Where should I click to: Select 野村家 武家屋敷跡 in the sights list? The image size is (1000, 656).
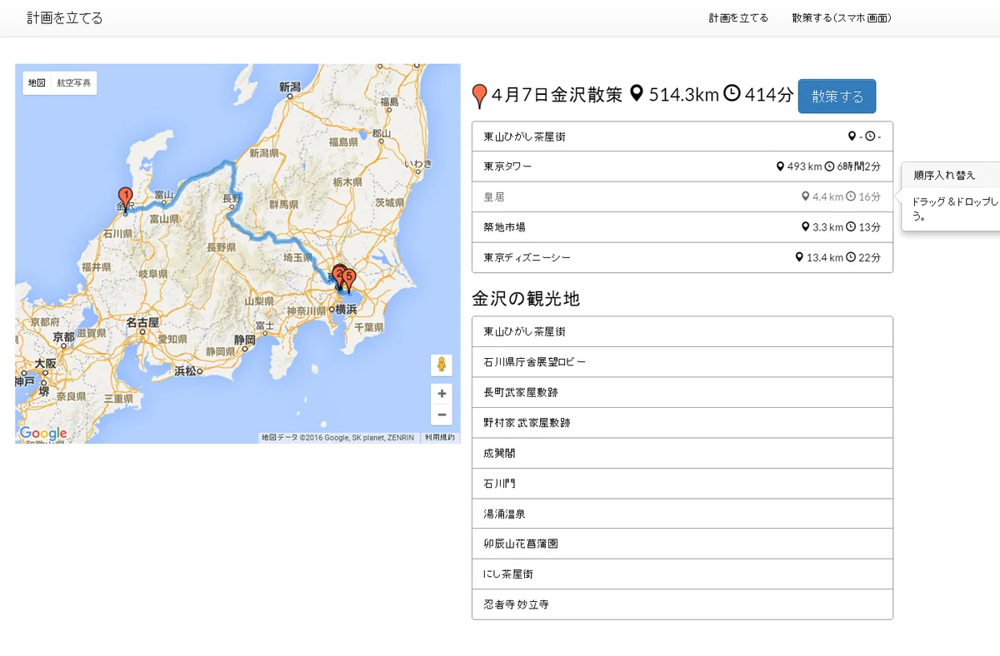(x=682, y=423)
